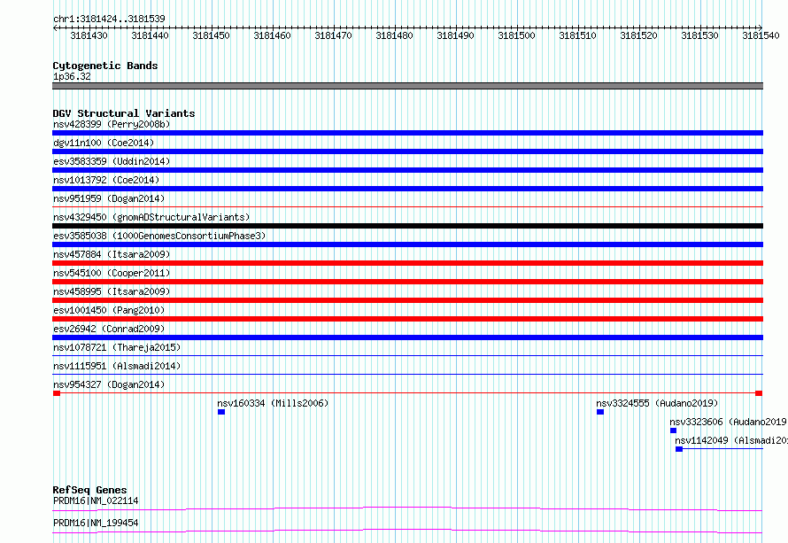This screenshot has width=788, height=543.
Task: Click the black bar for nsv4329450
Action: coord(407,226)
